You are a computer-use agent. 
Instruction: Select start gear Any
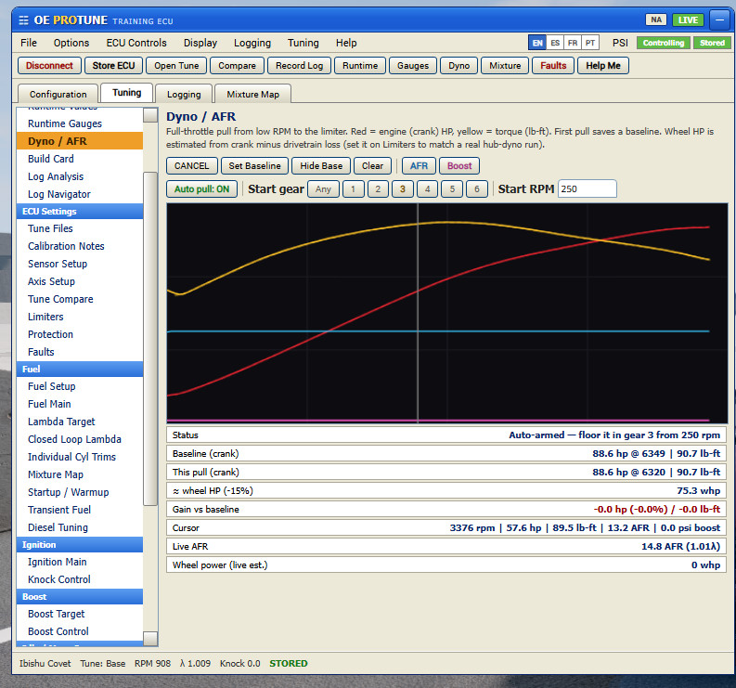tap(323, 189)
